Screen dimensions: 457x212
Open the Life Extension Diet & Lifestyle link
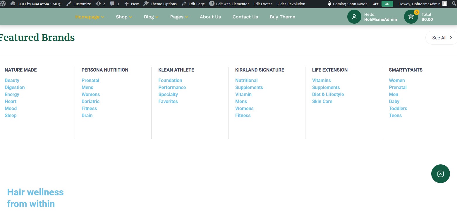pyautogui.click(x=328, y=94)
